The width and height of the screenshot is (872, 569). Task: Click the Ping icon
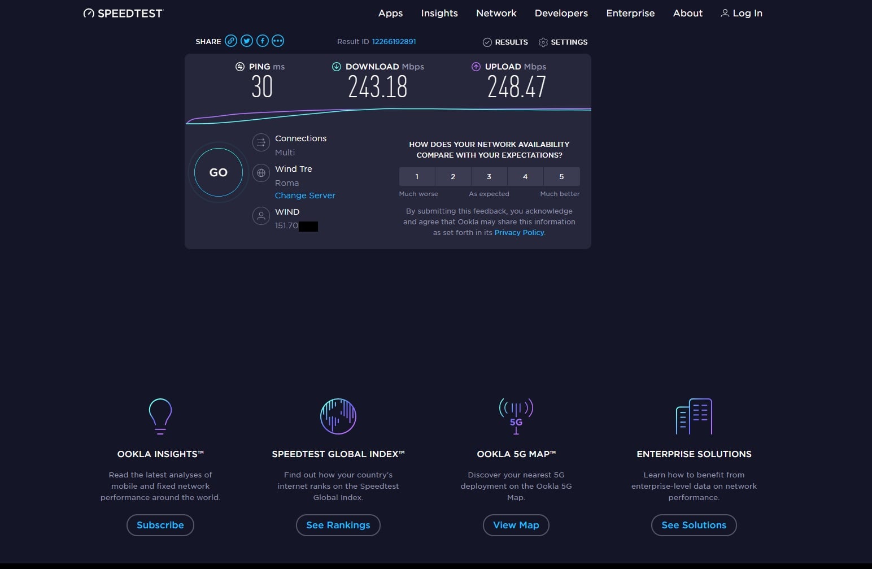click(x=240, y=67)
